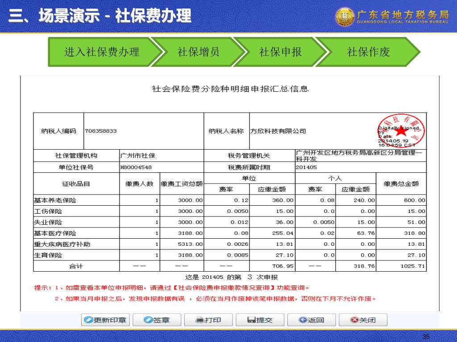
Task: Click the red digital signature seal
Action: (401, 131)
